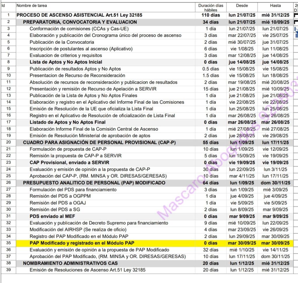
Task: Click the "PRESUPUESTO ANALITICO DE PERSONAL (PAP) MODIFICADO" group
Action: pos(94,183)
